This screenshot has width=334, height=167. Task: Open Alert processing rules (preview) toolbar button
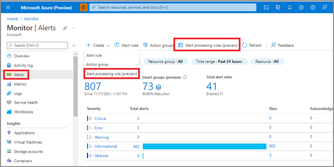tap(208, 45)
